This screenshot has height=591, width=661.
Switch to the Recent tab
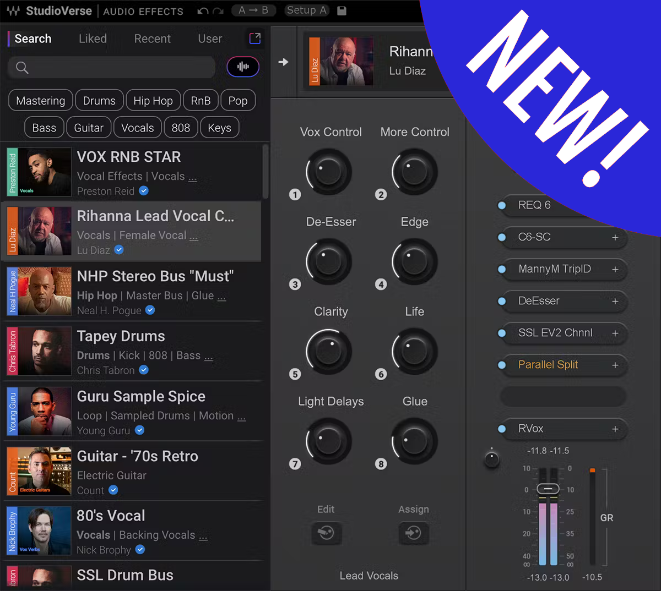153,39
